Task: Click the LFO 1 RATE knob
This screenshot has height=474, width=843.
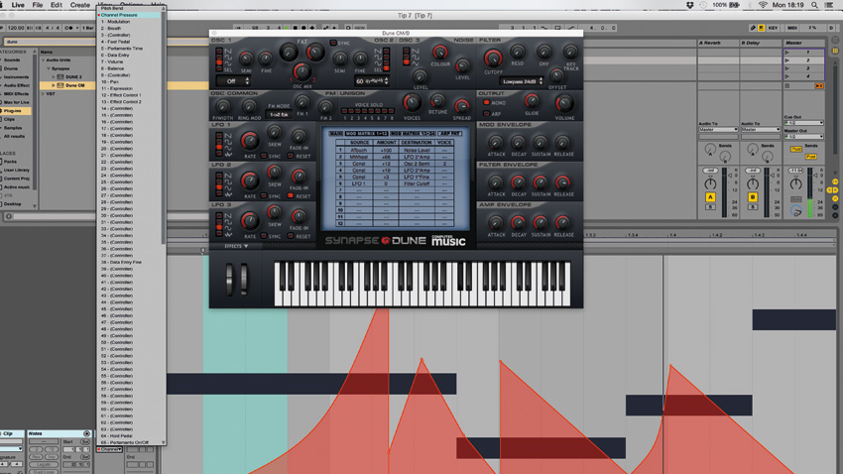Action: coord(250,141)
